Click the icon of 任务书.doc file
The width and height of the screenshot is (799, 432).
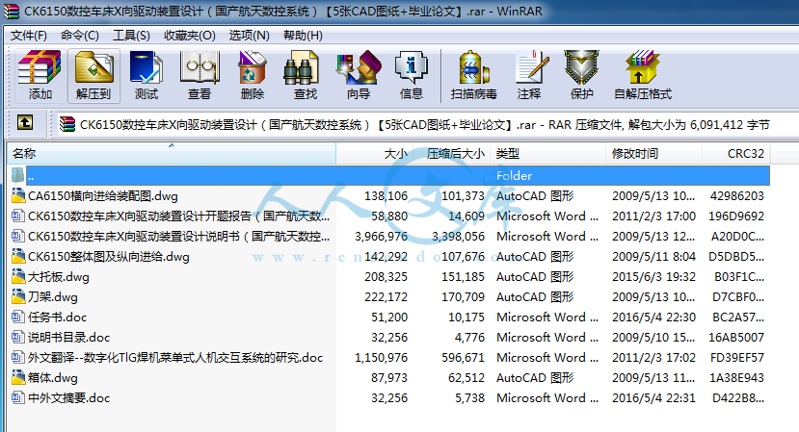pyautogui.click(x=18, y=317)
